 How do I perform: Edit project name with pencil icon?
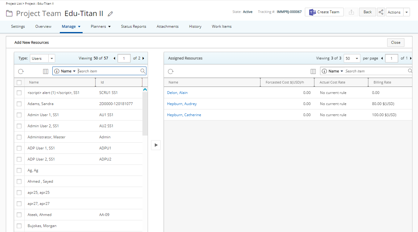point(111,14)
